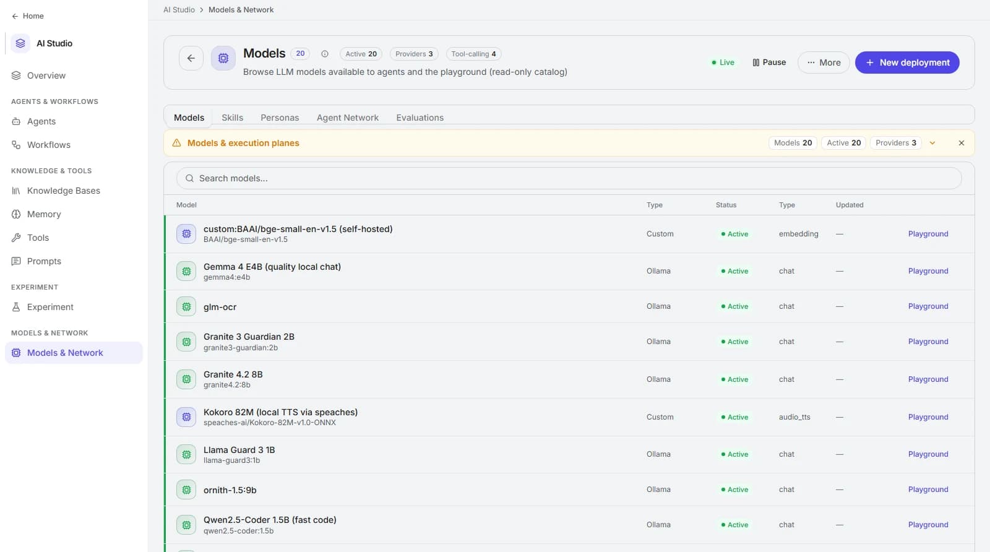Click the granite3-guardian:2b subtitle text
The height and width of the screenshot is (552, 990).
tap(241, 348)
